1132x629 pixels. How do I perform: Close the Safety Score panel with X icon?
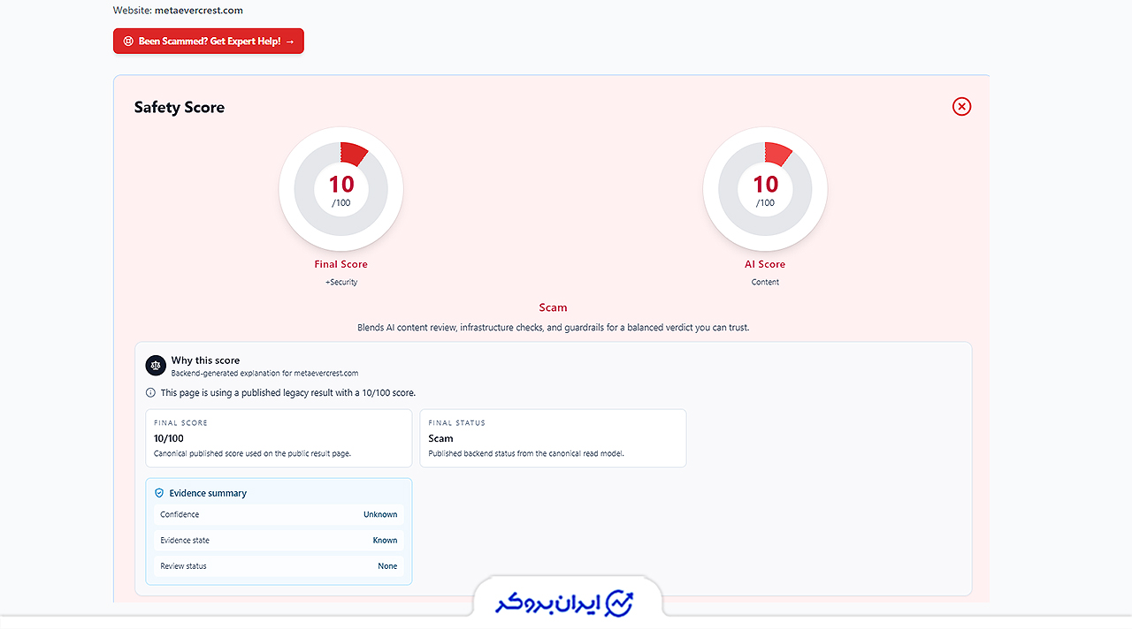(961, 106)
